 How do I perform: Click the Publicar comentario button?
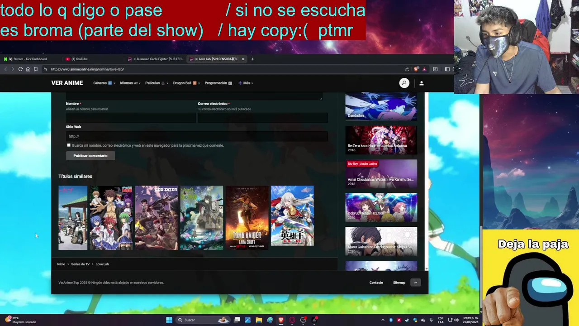(90, 156)
